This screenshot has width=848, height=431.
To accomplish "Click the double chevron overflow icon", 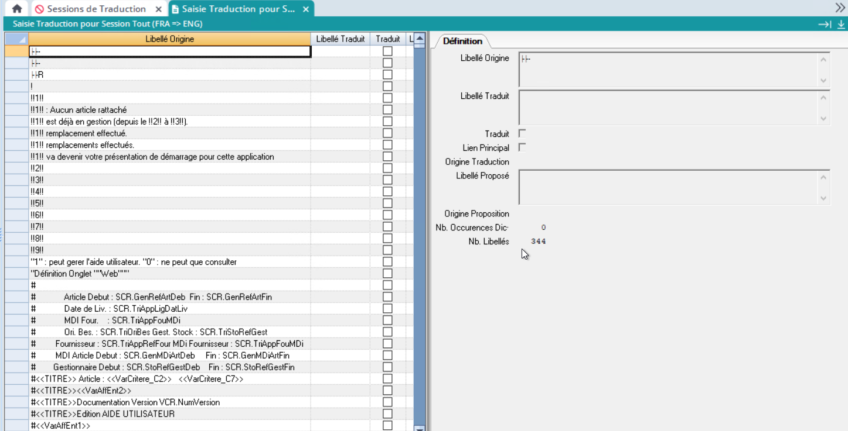I will tap(840, 8).
